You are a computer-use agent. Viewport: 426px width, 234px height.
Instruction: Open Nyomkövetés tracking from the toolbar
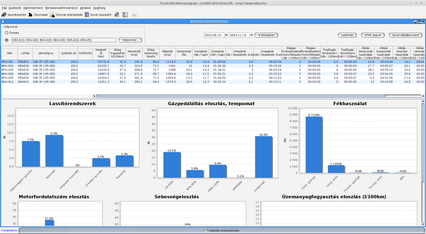(x=4, y=15)
